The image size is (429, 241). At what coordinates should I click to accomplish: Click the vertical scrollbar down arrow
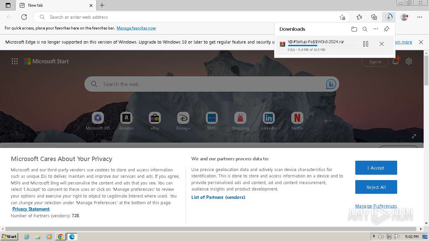[x=426, y=223]
